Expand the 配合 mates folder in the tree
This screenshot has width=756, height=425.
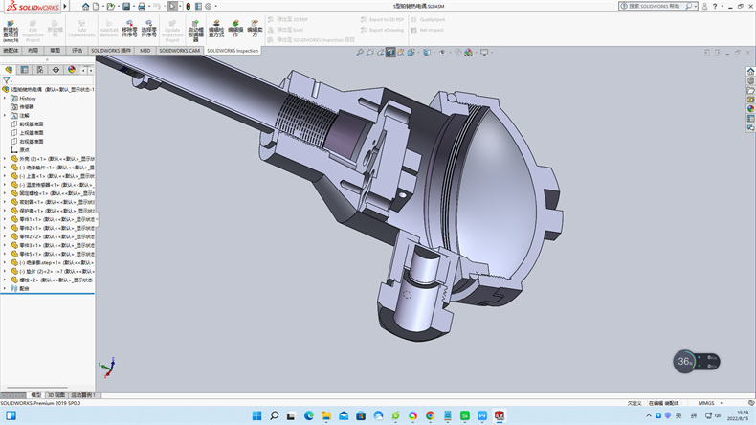click(x=5, y=288)
